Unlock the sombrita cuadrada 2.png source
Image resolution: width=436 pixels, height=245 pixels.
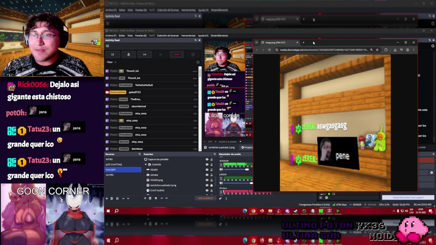pyautogui.click(x=211, y=185)
